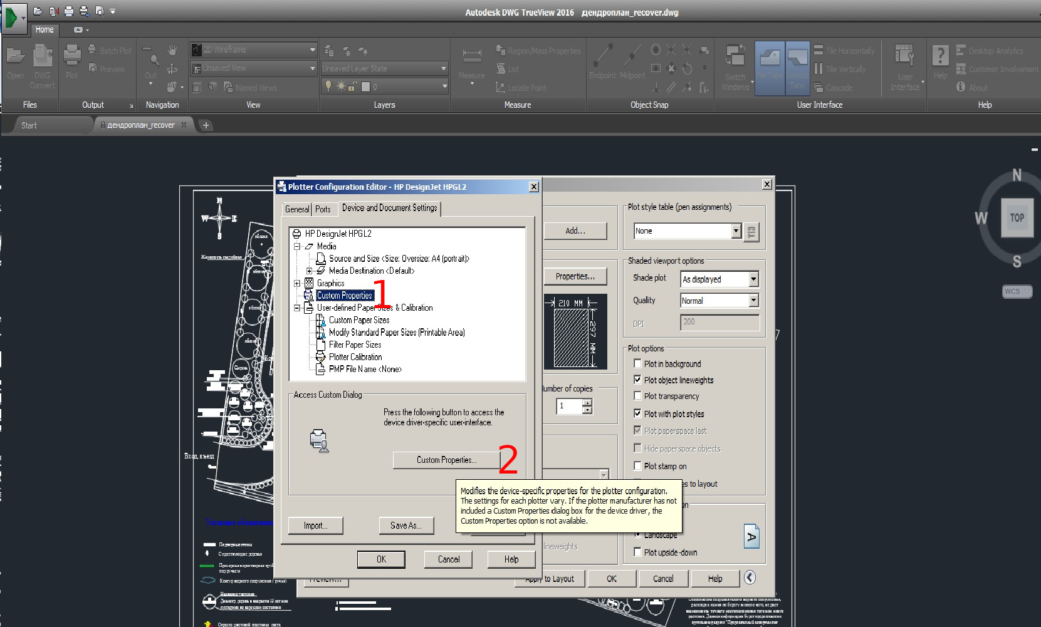Open the layer 0 dropdown list
The height and width of the screenshot is (627, 1041).
(x=384, y=86)
